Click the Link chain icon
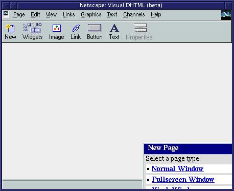 [76, 28]
